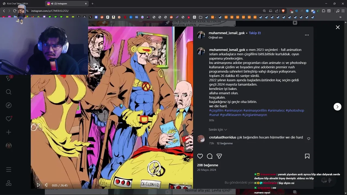This screenshot has width=347, height=195.
Task: Open the sidebar hamburger More menu
Action: pos(9,170)
